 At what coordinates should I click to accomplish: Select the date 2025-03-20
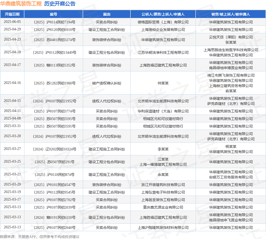[12, 184]
